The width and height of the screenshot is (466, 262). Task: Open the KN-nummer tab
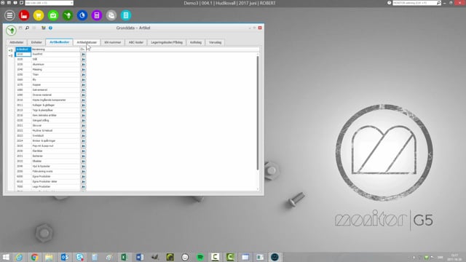tap(113, 42)
